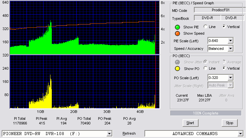The width and height of the screenshot is (246, 138).
Task: Click the Current LBA value 23127F
Action: (183, 100)
